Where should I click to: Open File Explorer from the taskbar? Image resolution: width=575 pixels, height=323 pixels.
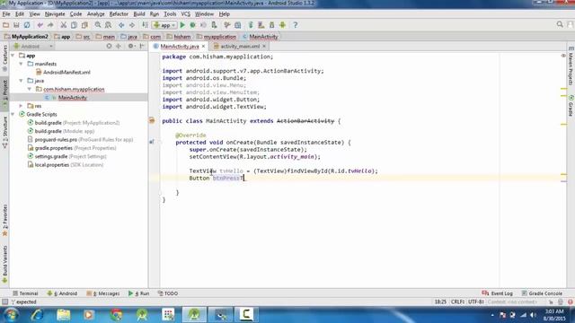tap(64, 315)
